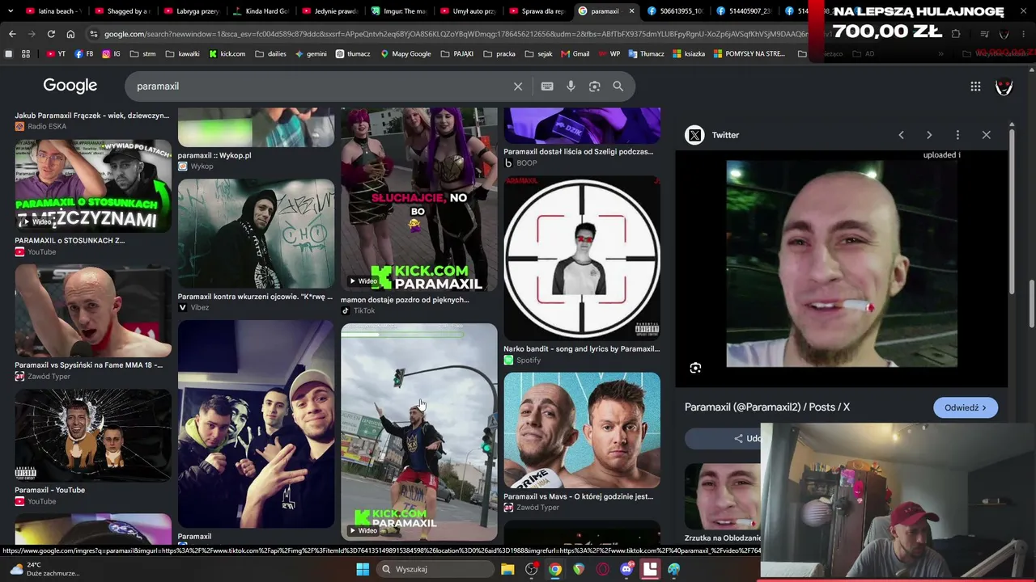
Task: Switch to the 'Shagged by a' tab
Action: [123, 11]
